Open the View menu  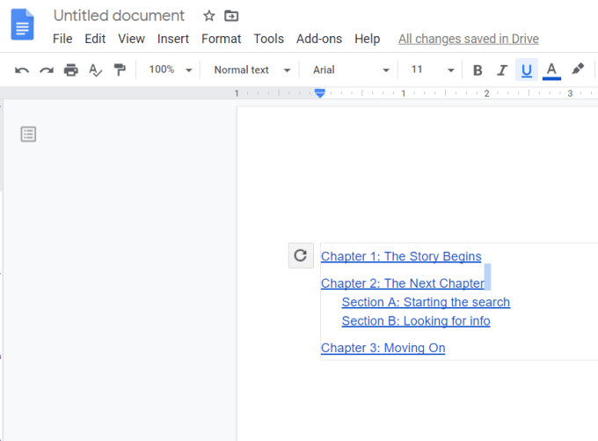coord(131,39)
